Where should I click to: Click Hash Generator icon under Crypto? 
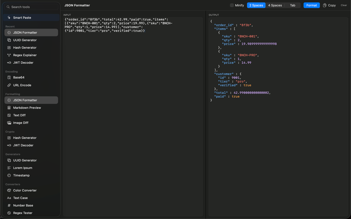tap(9, 138)
